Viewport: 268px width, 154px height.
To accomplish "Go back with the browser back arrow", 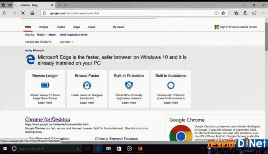I will [x=5, y=13].
